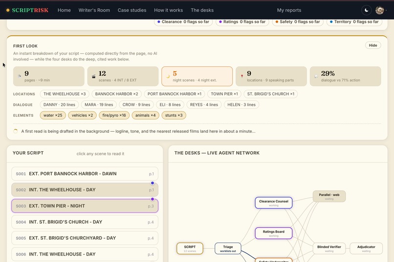This screenshot has height=262, width=394.
Task: Open scene S002 Int. The Wheelhouse
Action: pyautogui.click(x=85, y=190)
